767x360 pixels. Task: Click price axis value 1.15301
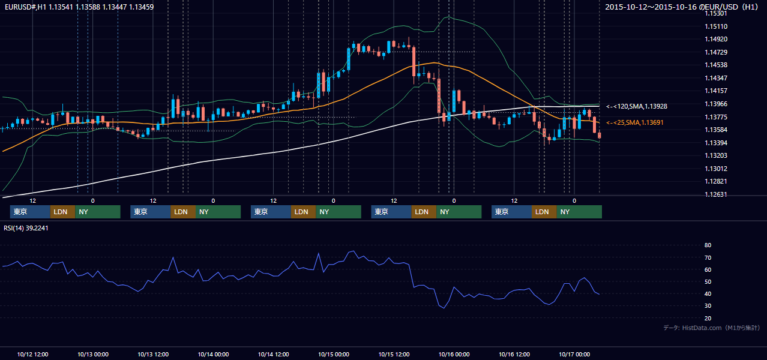(715, 13)
